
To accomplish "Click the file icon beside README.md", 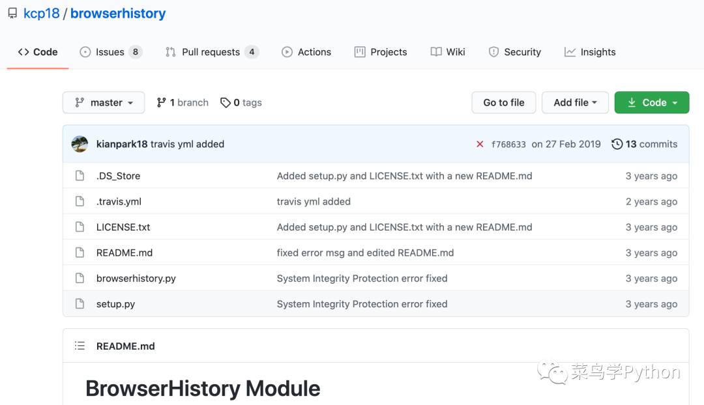I will pos(80,253).
